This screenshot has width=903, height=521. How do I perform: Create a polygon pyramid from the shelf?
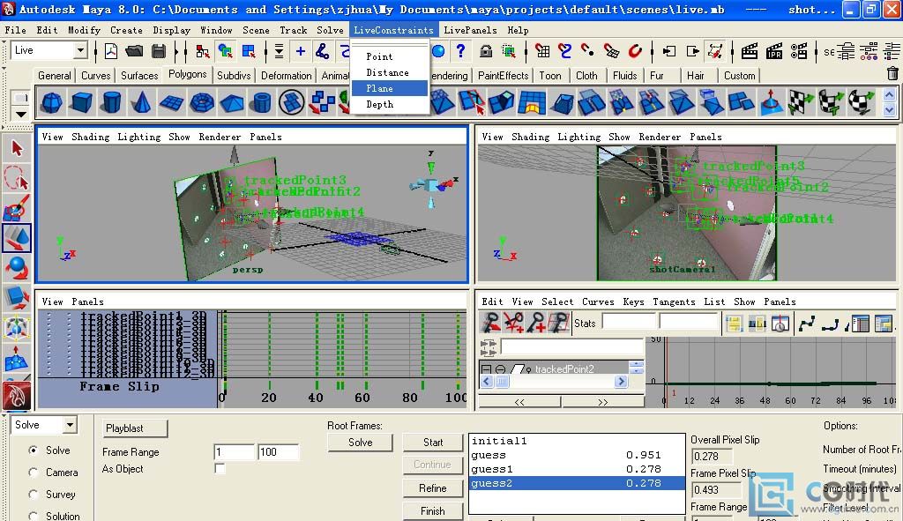[x=232, y=103]
